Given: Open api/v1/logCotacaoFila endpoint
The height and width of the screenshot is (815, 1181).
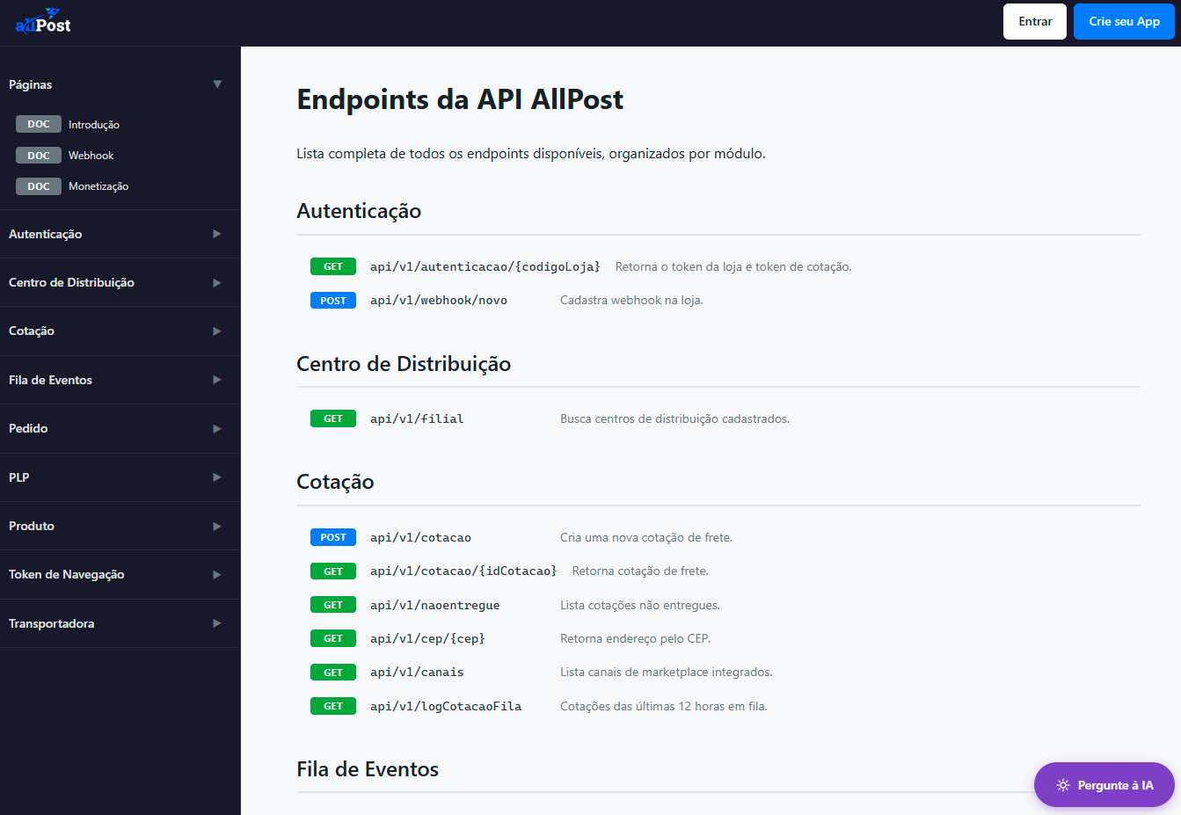Looking at the screenshot, I should pyautogui.click(x=446, y=706).
